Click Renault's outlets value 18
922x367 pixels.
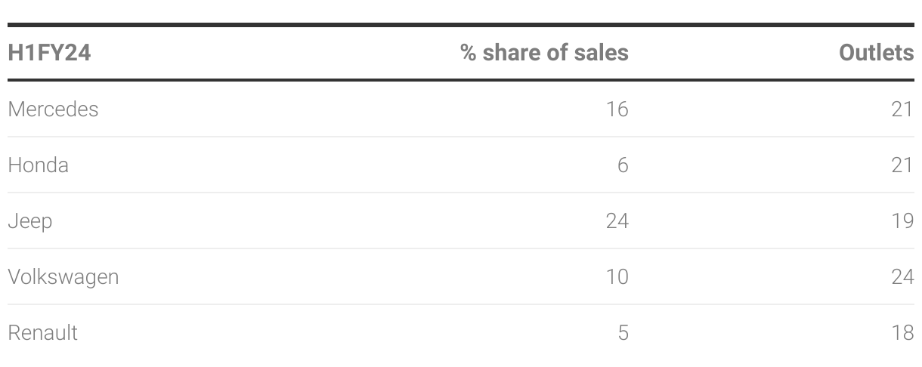point(902,333)
